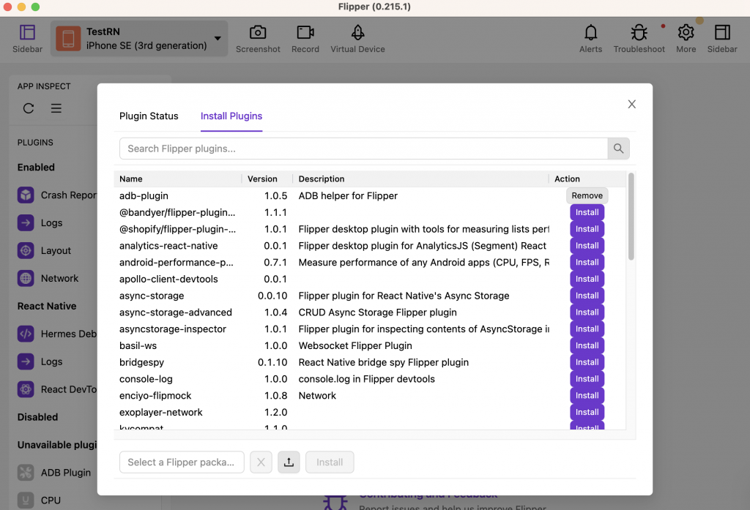Screen dimensions: 750x510
Task: Open Troubleshoot bug icon
Action: pos(639,33)
